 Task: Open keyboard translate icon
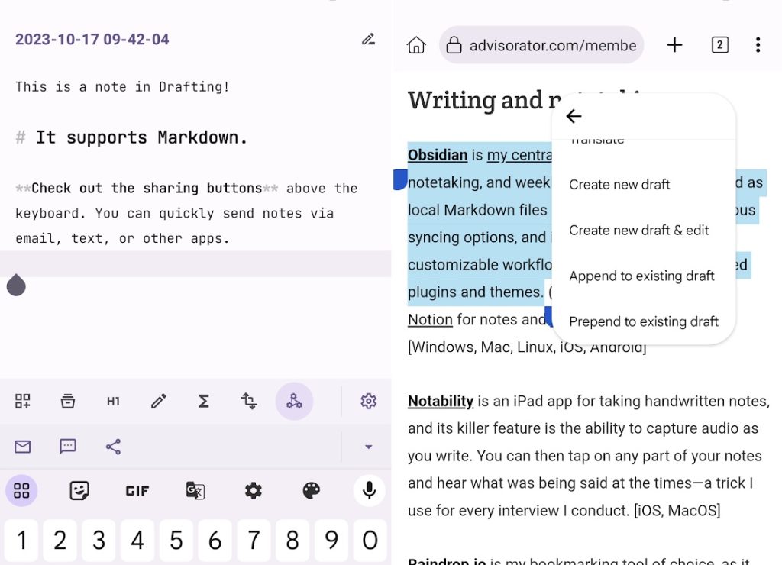click(195, 490)
